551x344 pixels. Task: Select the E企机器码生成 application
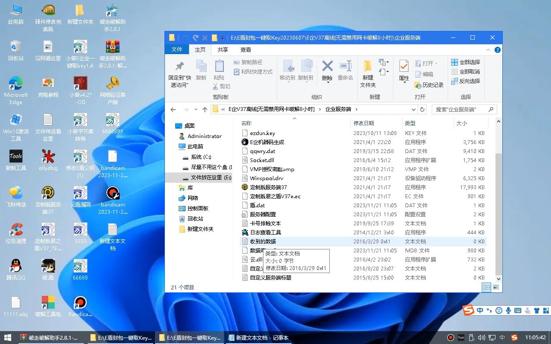point(267,142)
